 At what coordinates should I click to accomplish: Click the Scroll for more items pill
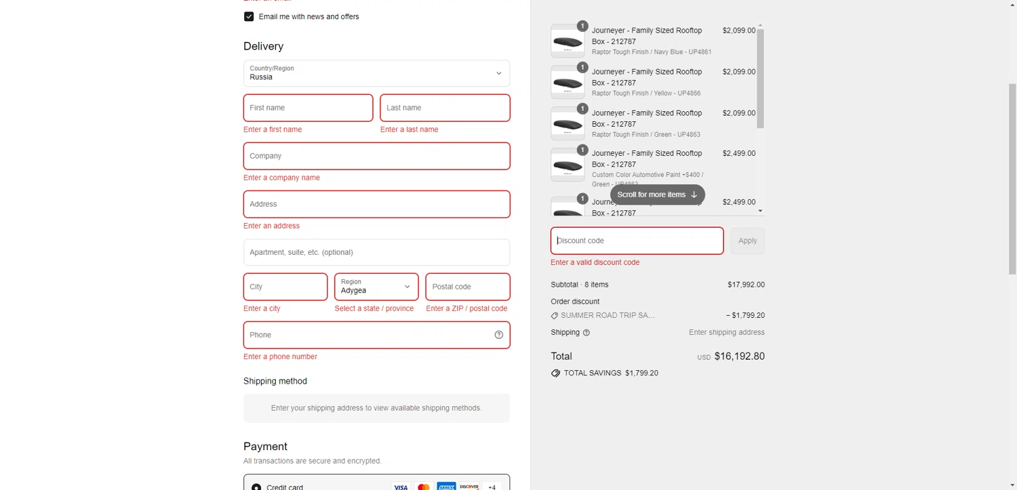click(x=658, y=195)
